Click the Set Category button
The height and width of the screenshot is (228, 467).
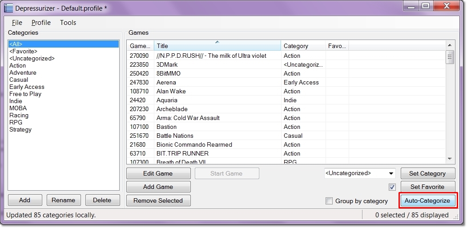[x=428, y=173]
